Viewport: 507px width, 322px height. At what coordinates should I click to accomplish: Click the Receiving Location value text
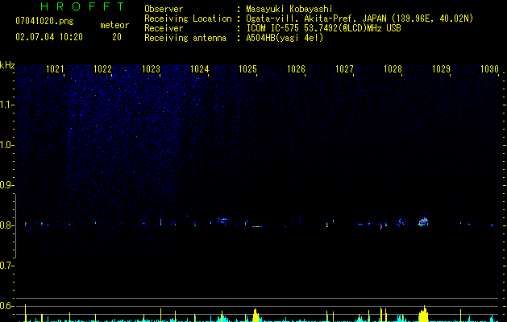click(359, 19)
